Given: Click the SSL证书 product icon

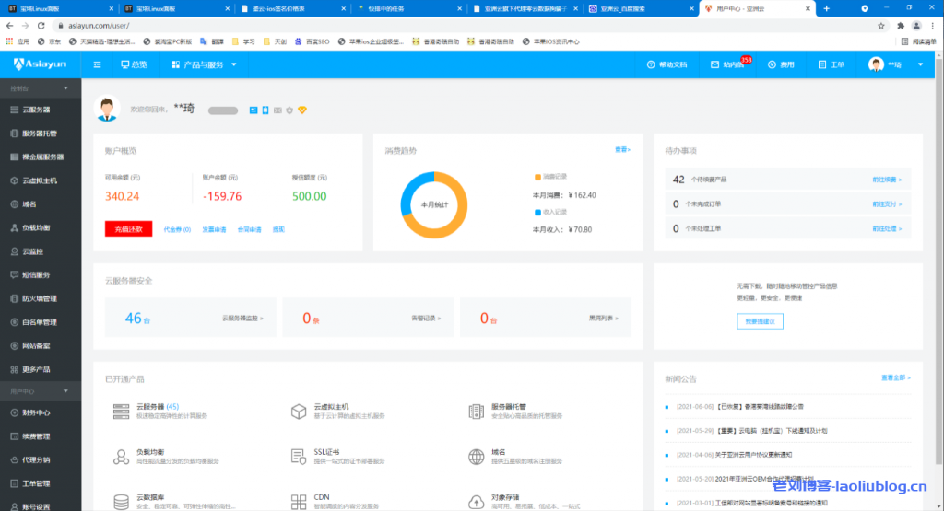Looking at the screenshot, I should [298, 457].
